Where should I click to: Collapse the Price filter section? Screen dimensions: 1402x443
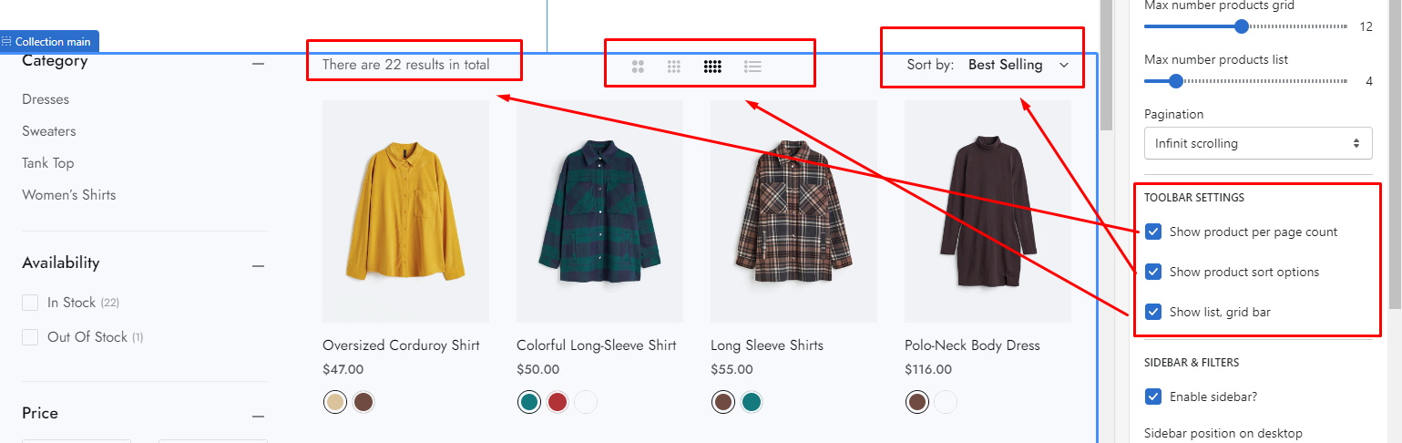(258, 416)
